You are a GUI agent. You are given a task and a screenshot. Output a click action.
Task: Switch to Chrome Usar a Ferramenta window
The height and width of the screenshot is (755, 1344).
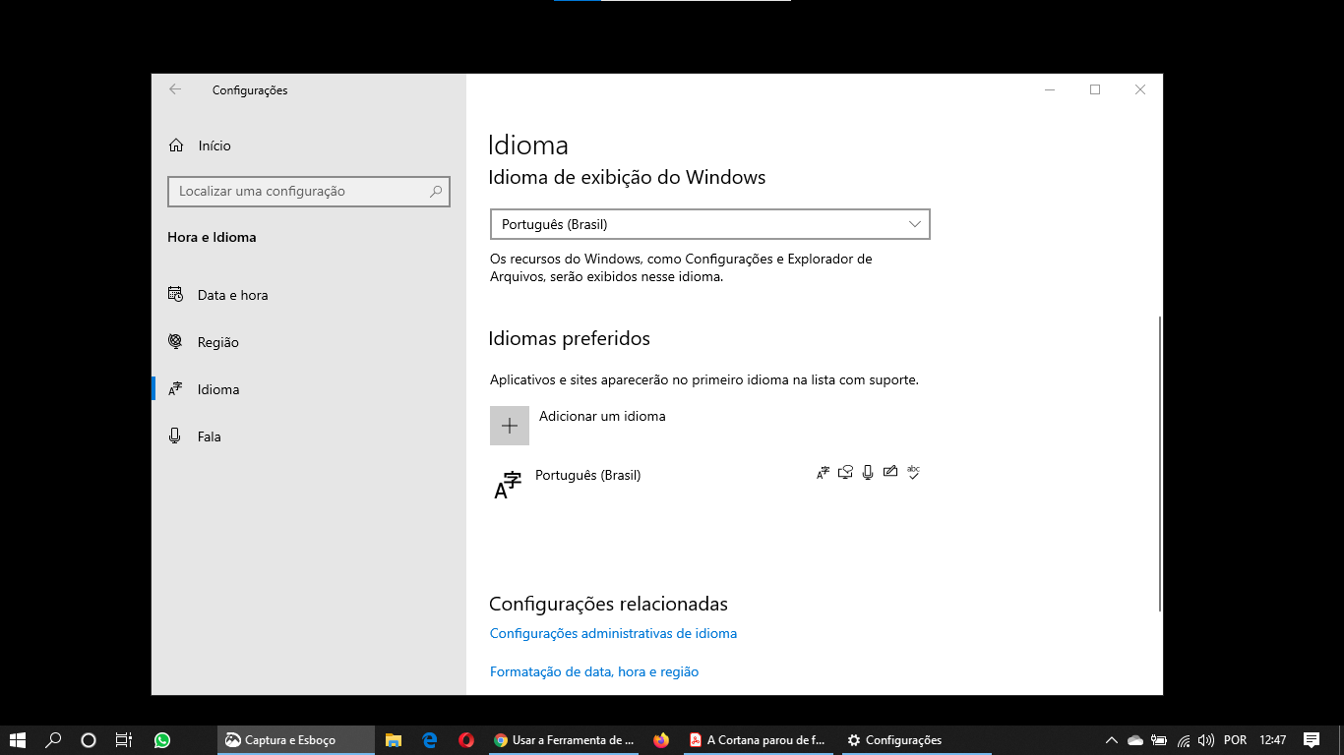(x=565, y=740)
